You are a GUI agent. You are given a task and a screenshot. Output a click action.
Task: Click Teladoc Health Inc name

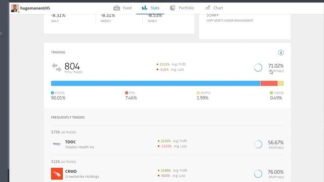point(79,147)
